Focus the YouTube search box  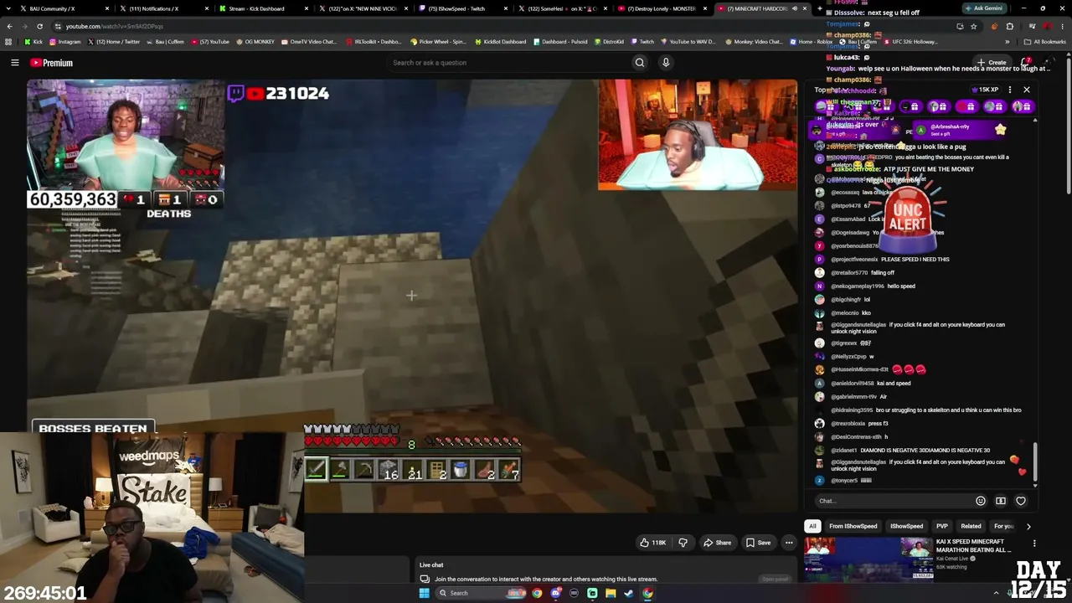click(509, 63)
